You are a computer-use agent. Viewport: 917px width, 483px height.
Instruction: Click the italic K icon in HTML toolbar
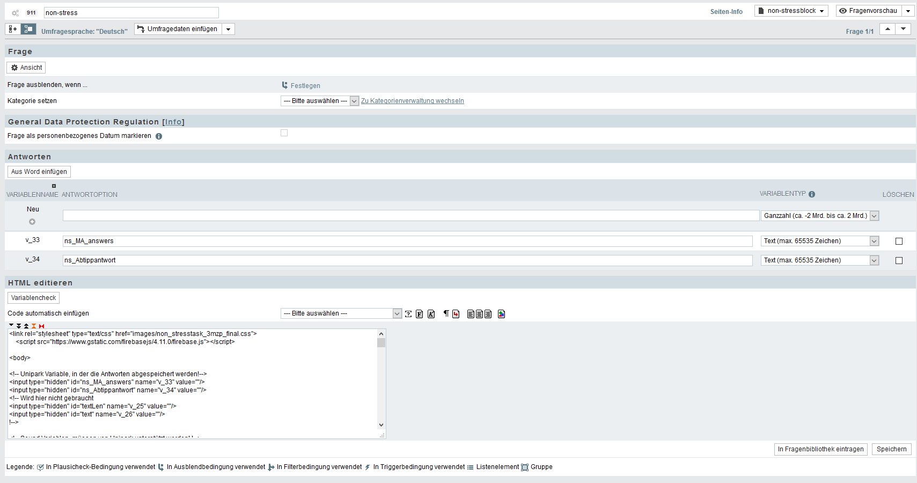431,314
